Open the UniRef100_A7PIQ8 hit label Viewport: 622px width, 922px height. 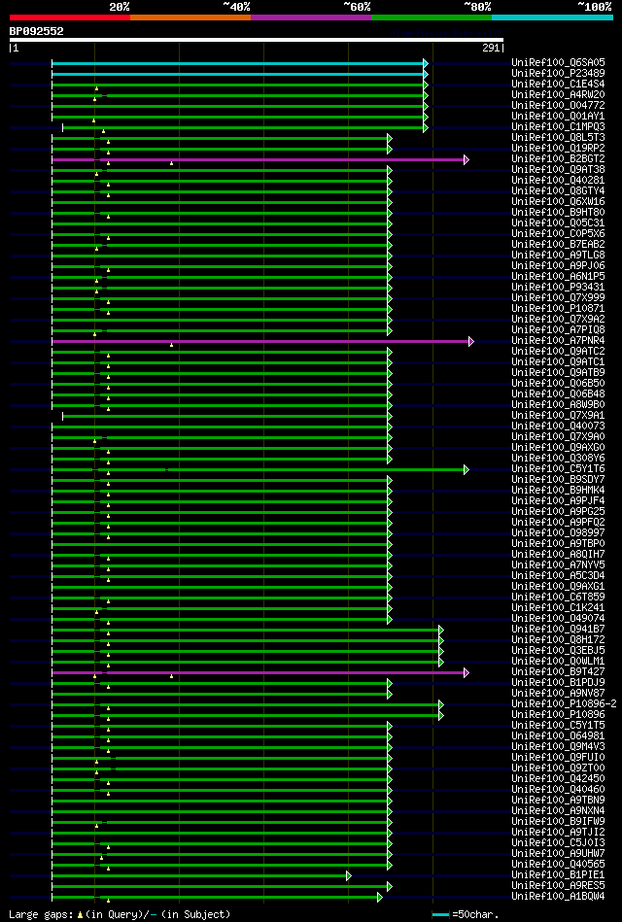click(x=558, y=329)
